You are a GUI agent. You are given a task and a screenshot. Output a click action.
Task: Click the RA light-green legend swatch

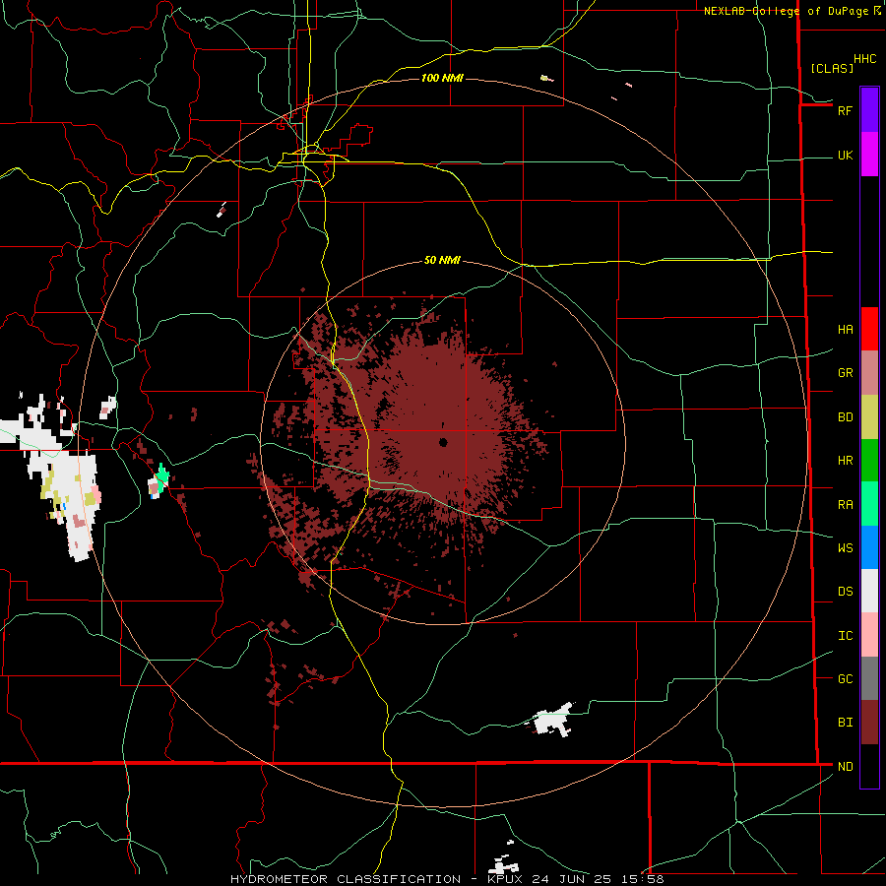tap(869, 504)
